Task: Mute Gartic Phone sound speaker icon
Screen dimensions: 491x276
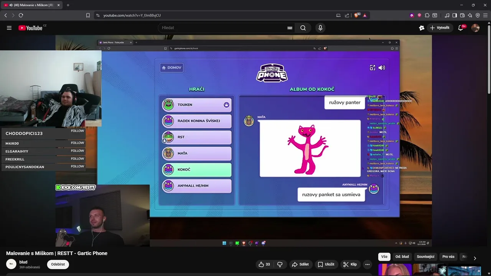Action: [x=382, y=67]
